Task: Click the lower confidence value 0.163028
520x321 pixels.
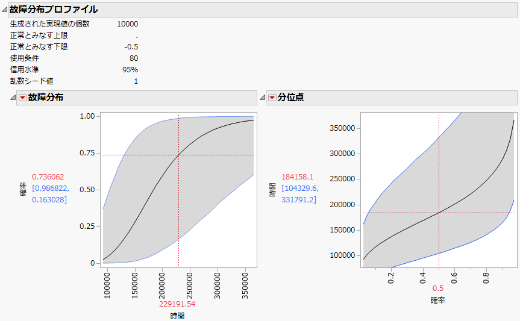Action: click(x=49, y=199)
